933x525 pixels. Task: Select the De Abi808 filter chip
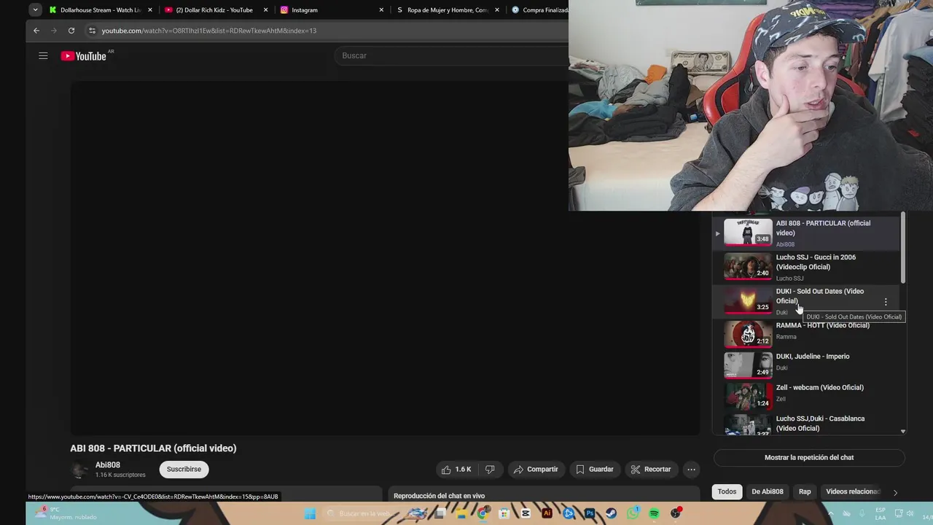(768, 491)
